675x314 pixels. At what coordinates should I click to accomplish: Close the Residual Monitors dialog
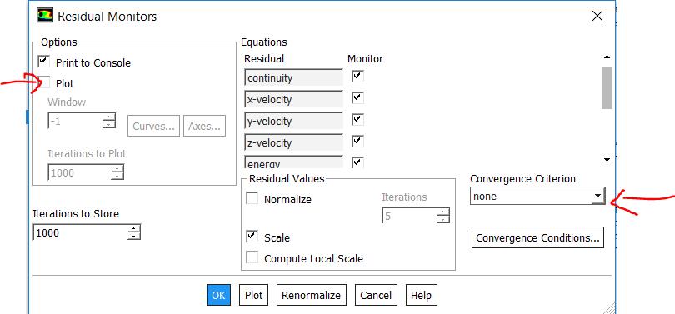coord(597,17)
